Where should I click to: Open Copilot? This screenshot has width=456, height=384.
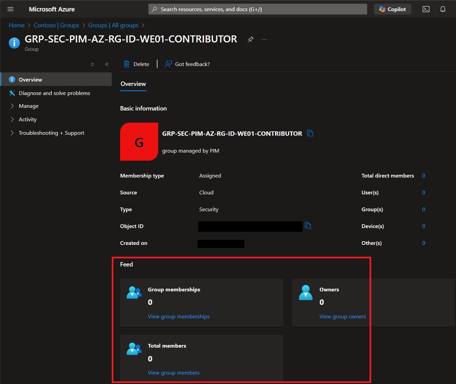392,9
